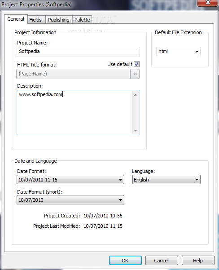Viewport: 219px width, 270px height.
Task: Click the HTML Title format field
Action: coord(73,74)
